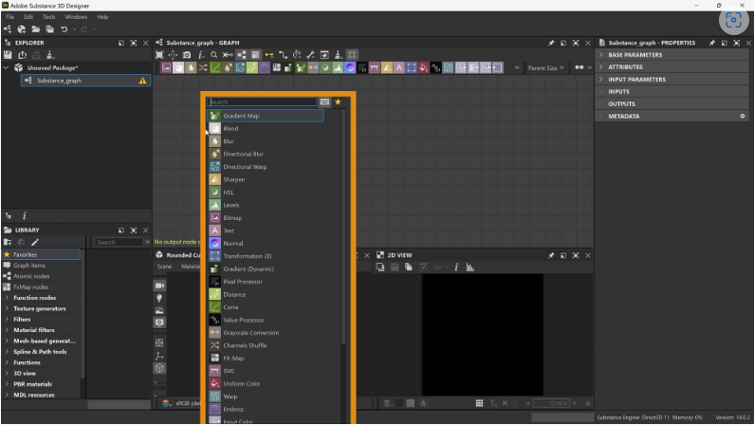
Task: Click the clean broom icon in Explorer
Action: pyautogui.click(x=50, y=55)
